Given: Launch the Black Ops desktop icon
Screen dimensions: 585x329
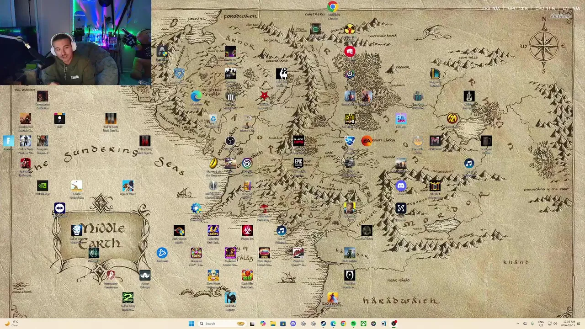Looking at the screenshot, I should 298,141.
